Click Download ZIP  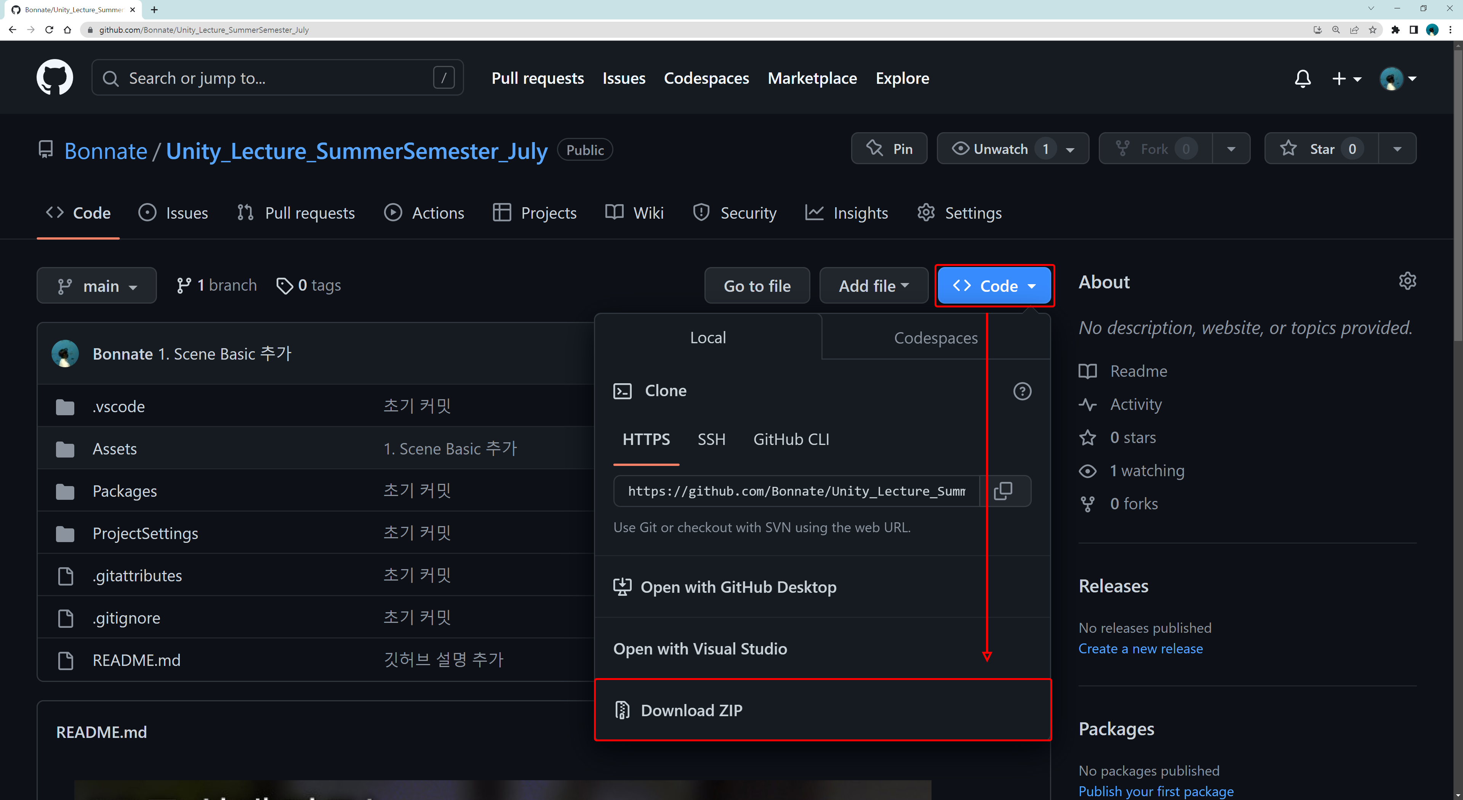click(691, 710)
